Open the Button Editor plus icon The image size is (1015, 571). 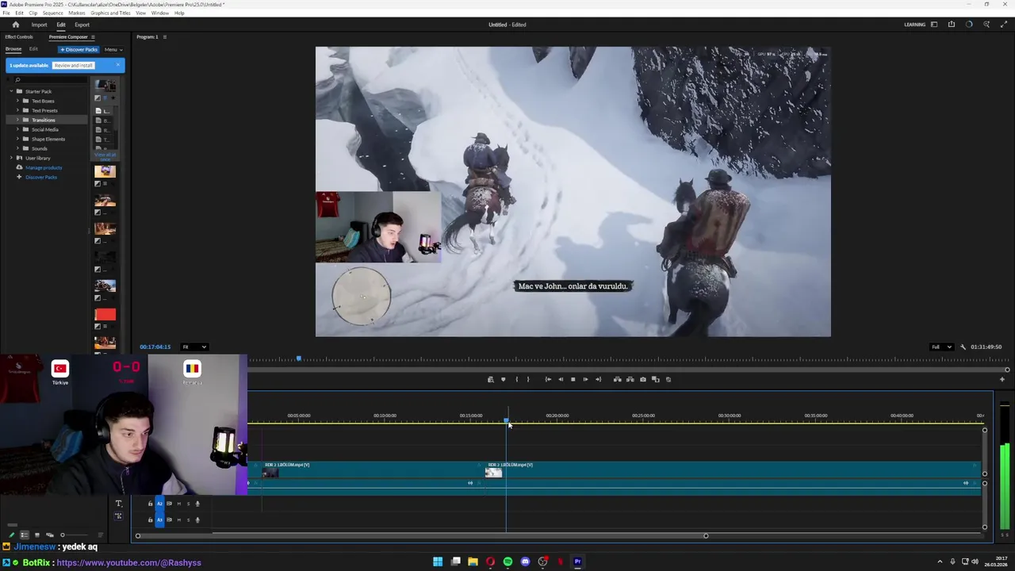click(x=1002, y=379)
